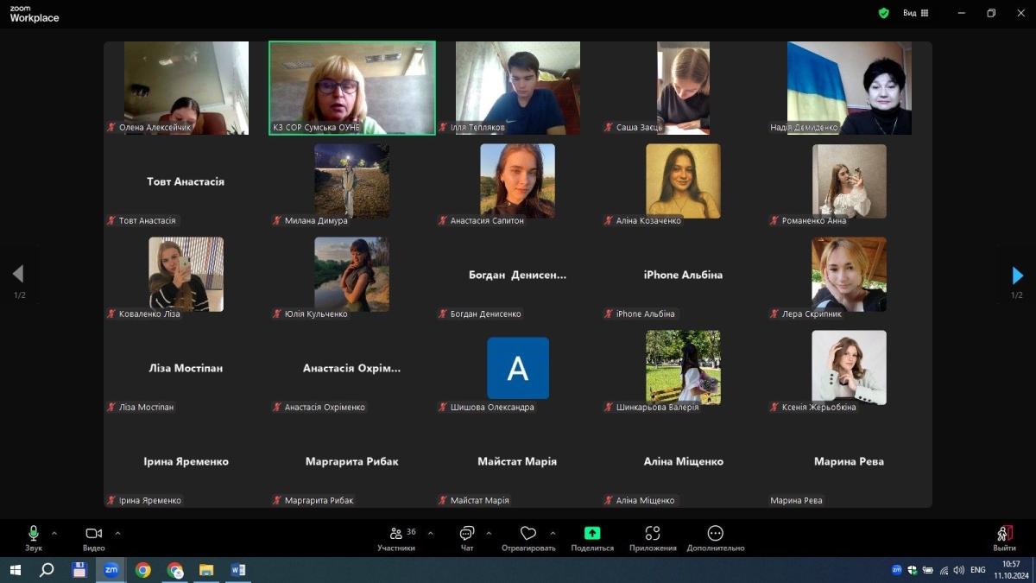Expand the arrow next to Participants

[x=430, y=533]
